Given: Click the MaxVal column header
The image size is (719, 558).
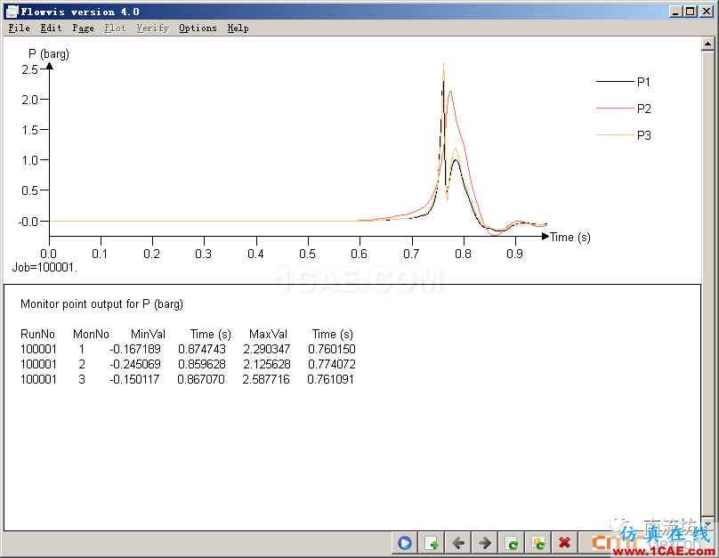Looking at the screenshot, I should (268, 334).
